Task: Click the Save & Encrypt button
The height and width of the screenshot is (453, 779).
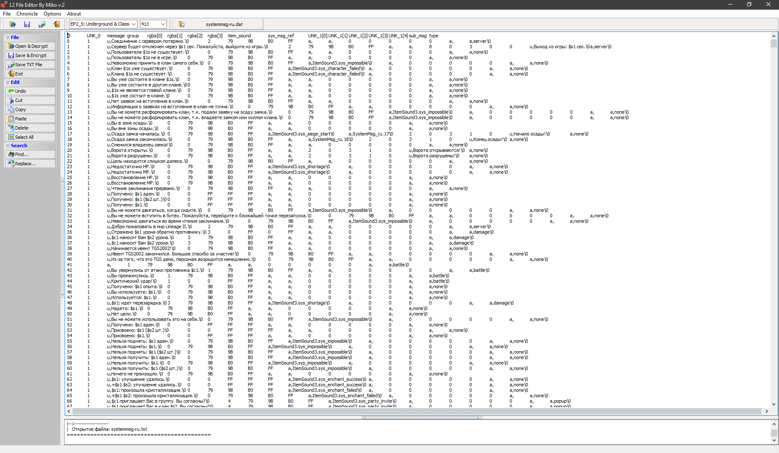Action: coord(30,55)
